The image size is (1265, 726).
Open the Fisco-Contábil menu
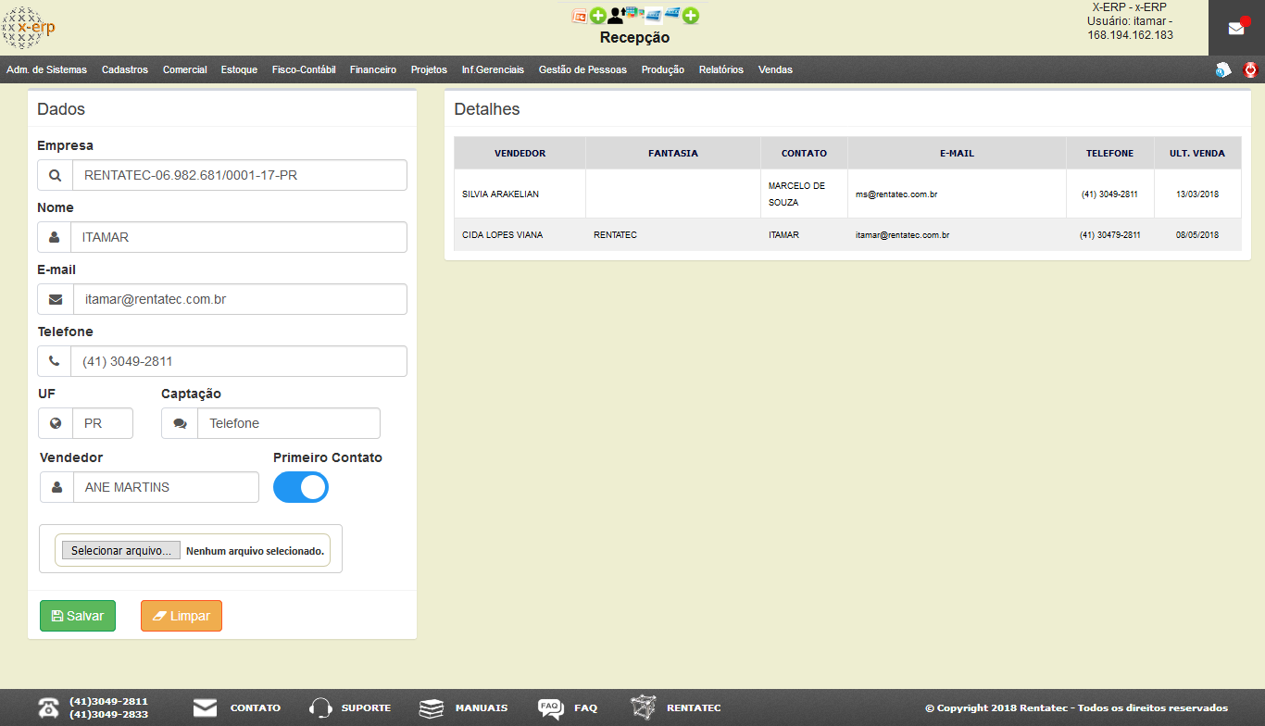pos(304,69)
